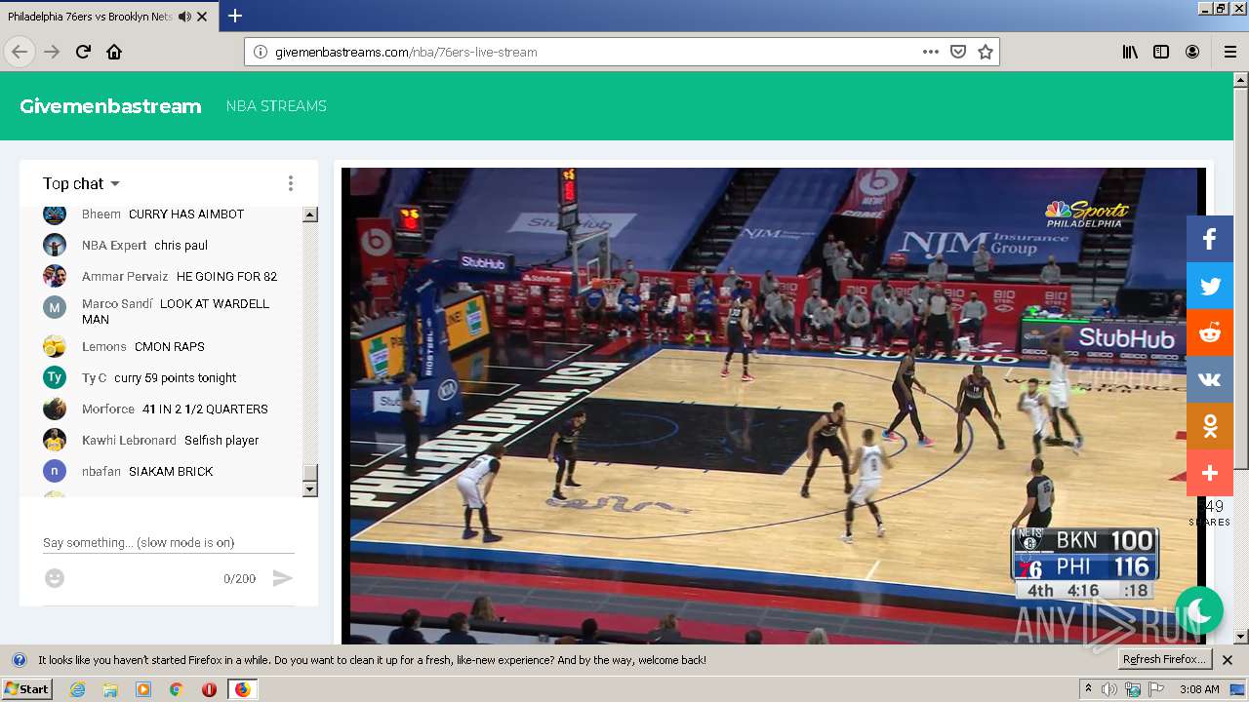The image size is (1249, 702).
Task: Open page actions three-dot menu
Action: click(x=931, y=52)
